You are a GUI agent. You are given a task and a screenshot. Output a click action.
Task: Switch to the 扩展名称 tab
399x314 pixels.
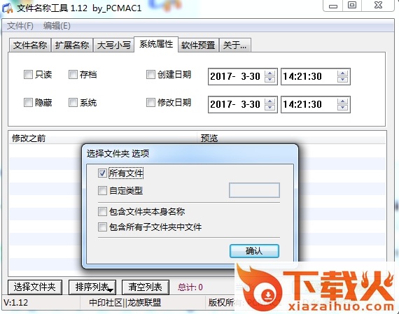coord(72,45)
